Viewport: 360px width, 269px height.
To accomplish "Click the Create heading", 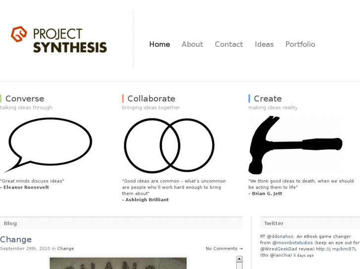I will (x=267, y=99).
